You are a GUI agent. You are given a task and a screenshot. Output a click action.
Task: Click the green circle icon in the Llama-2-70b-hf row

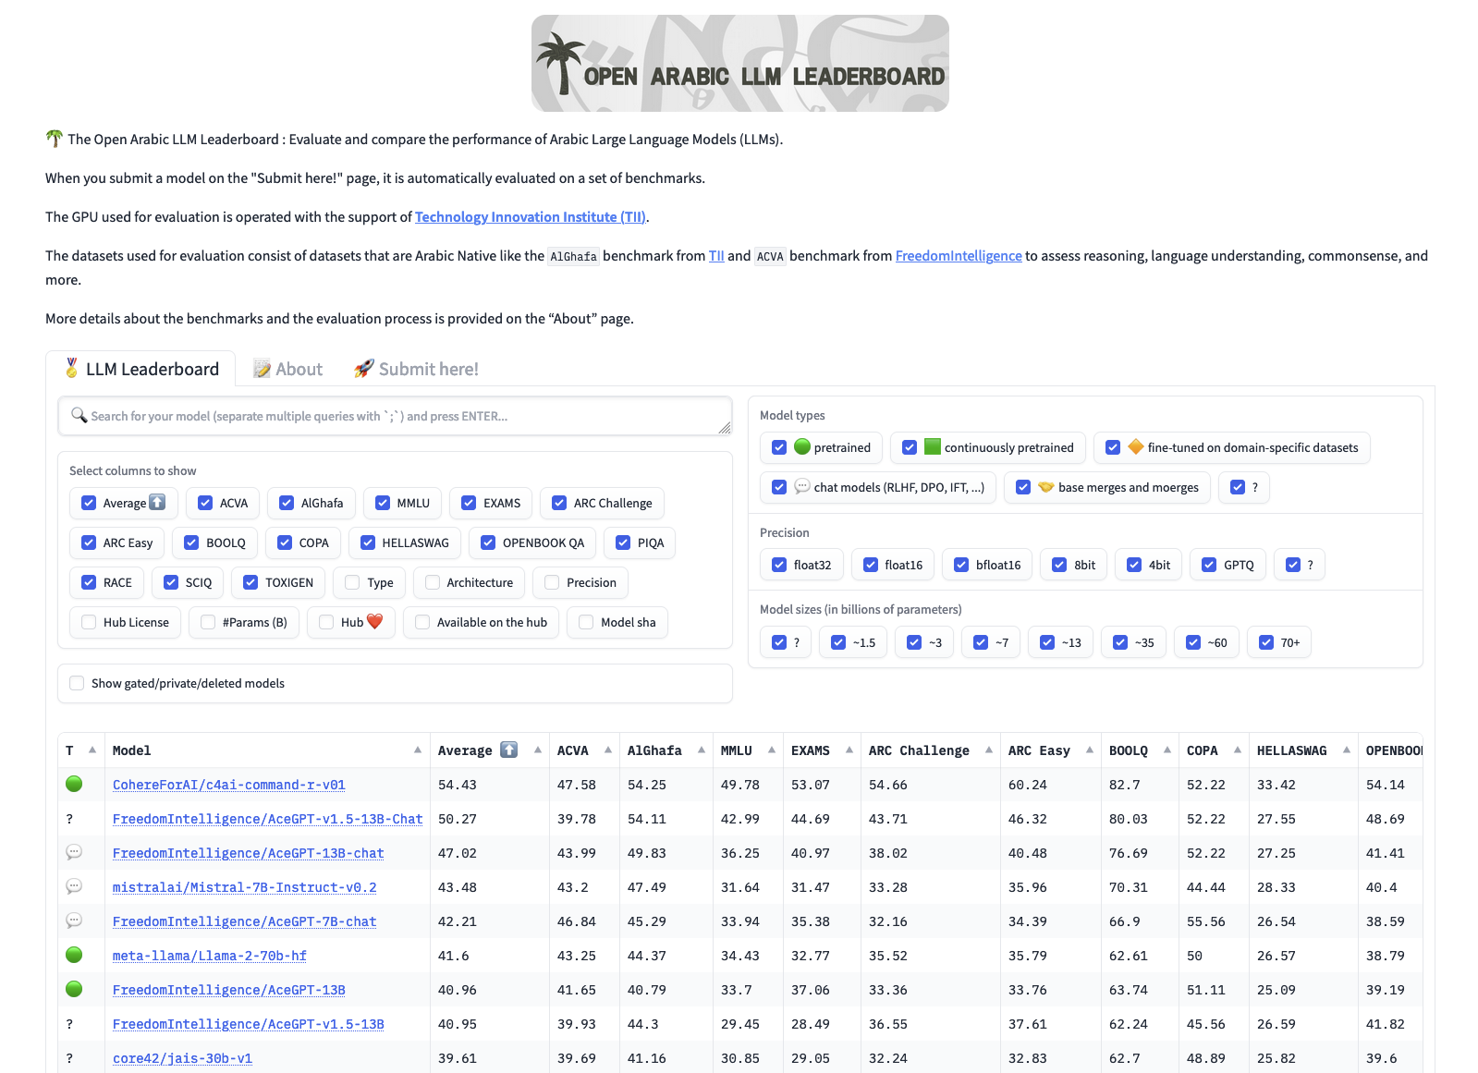[x=75, y=955]
